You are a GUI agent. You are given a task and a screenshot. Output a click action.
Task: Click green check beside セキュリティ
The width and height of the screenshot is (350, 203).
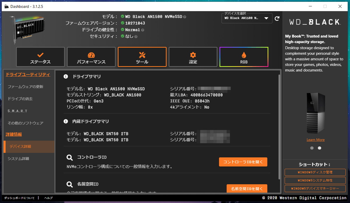(123, 36)
